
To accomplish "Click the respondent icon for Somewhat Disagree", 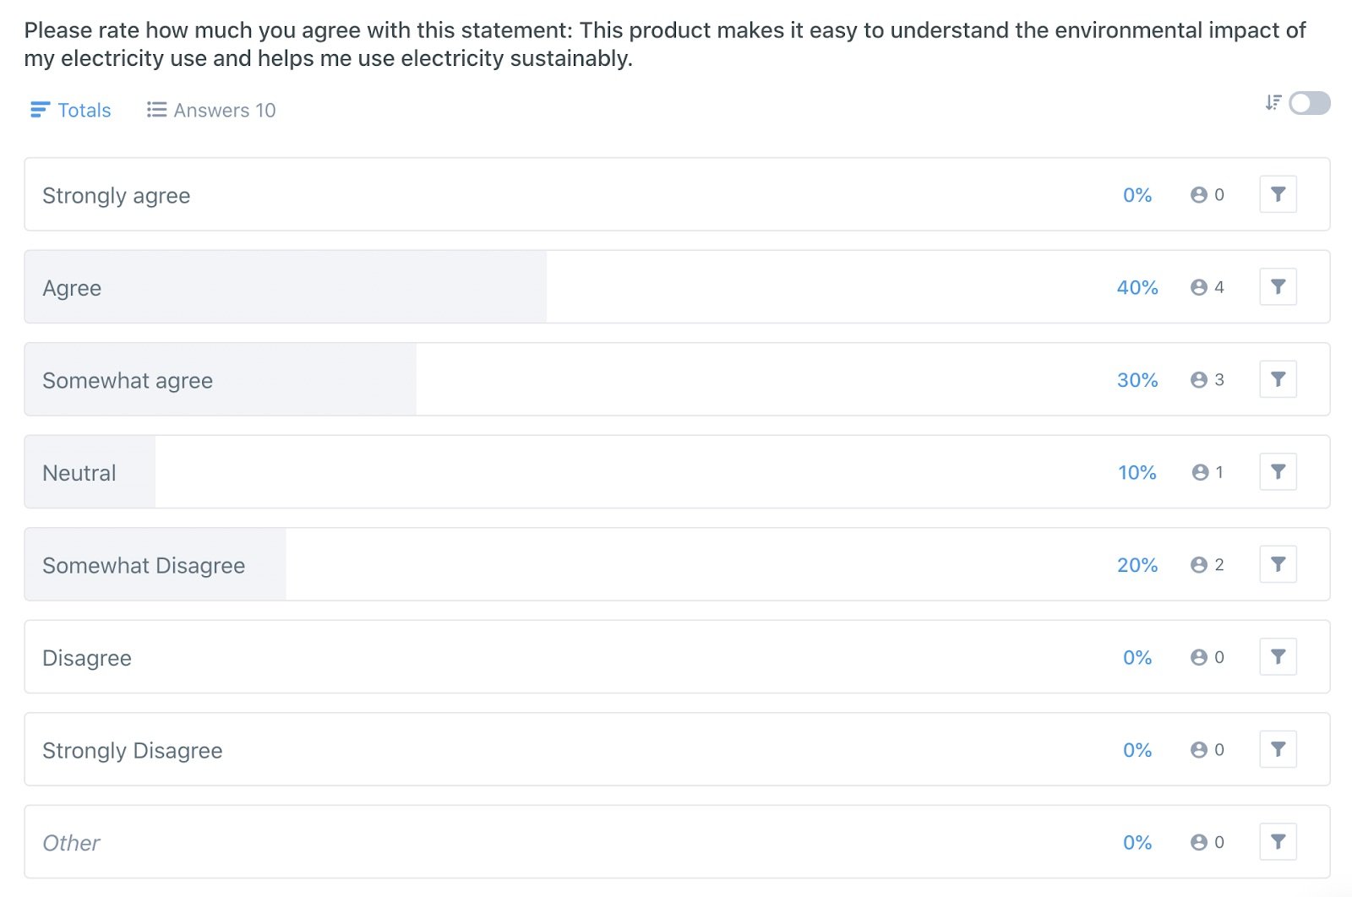I will [1198, 565].
